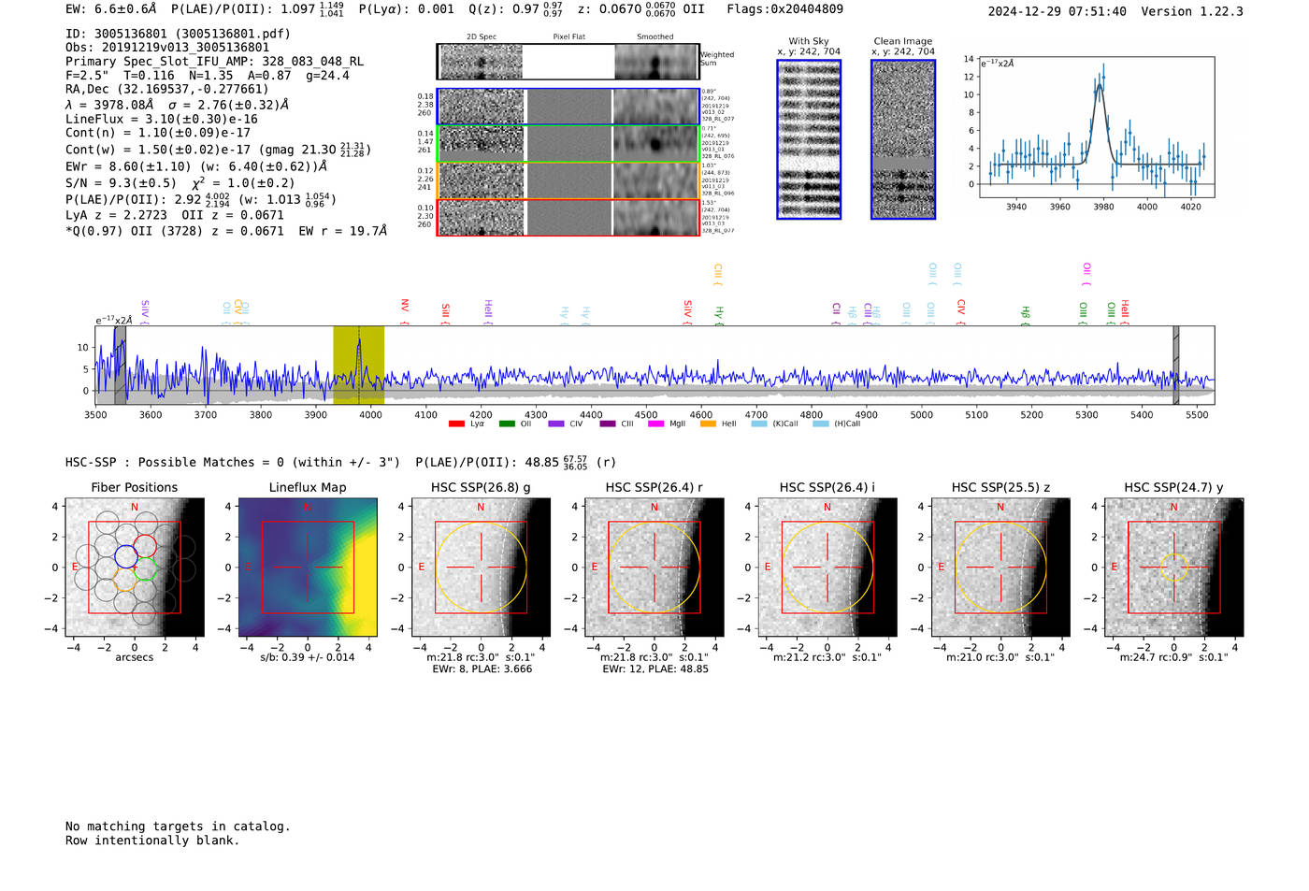Image resolution: width=1309 pixels, height=891 pixels.
Task: Open the HSC SSP(26.8) g image
Action: click(x=482, y=567)
